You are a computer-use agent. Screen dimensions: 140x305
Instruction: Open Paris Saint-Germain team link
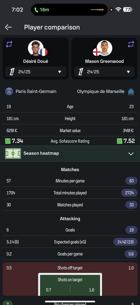[36, 91]
